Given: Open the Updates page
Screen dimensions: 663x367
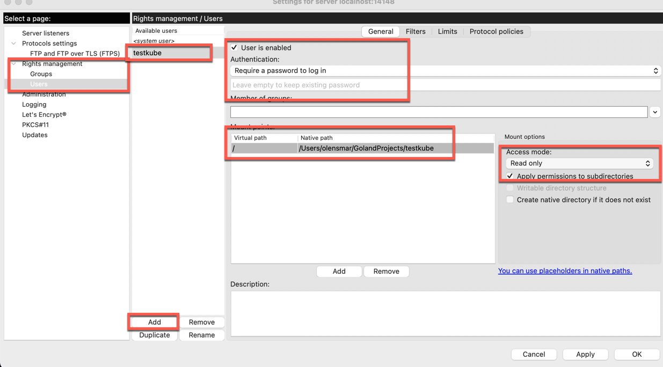Looking at the screenshot, I should [x=35, y=134].
